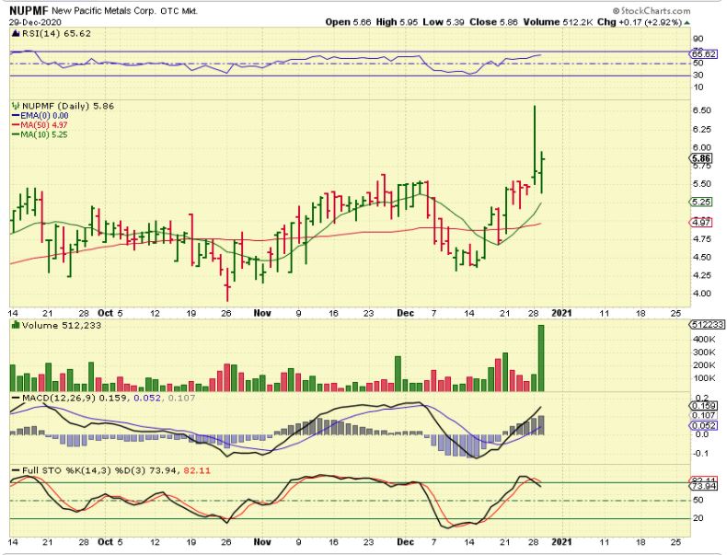This screenshot has width=727, height=555.
Task: Click the boxed 5.86 last price tag
Action: tap(701, 158)
